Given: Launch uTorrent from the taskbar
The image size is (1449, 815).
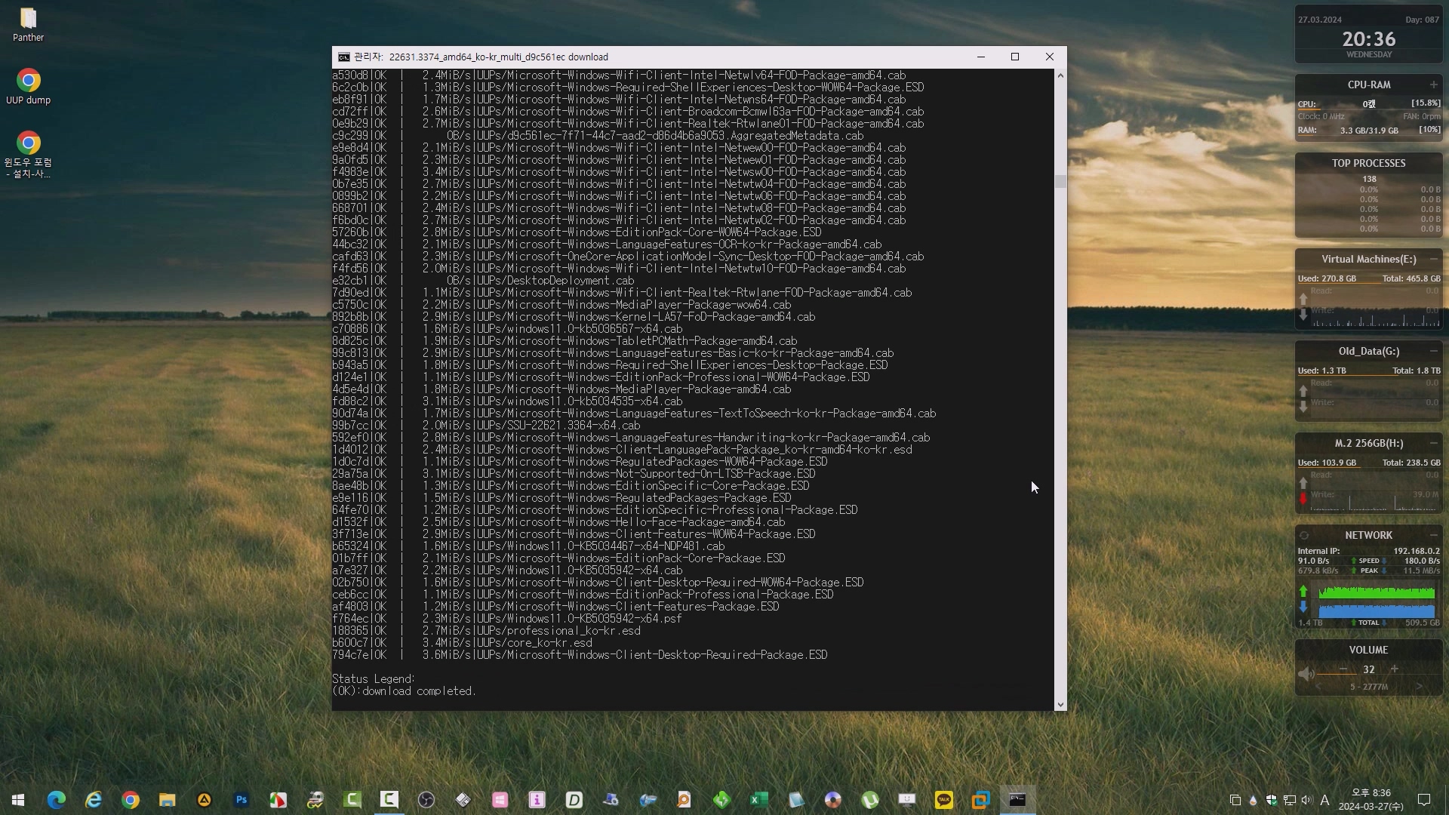Looking at the screenshot, I should tap(870, 800).
